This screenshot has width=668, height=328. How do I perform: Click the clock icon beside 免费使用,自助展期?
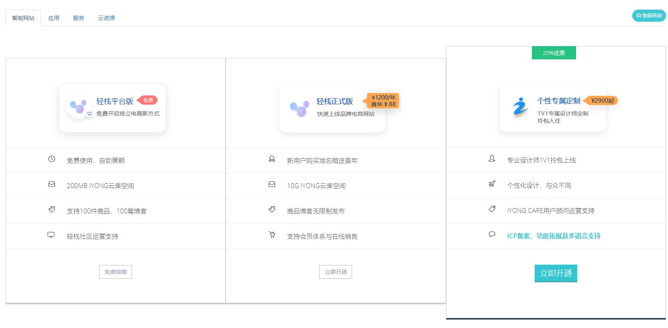52,159
